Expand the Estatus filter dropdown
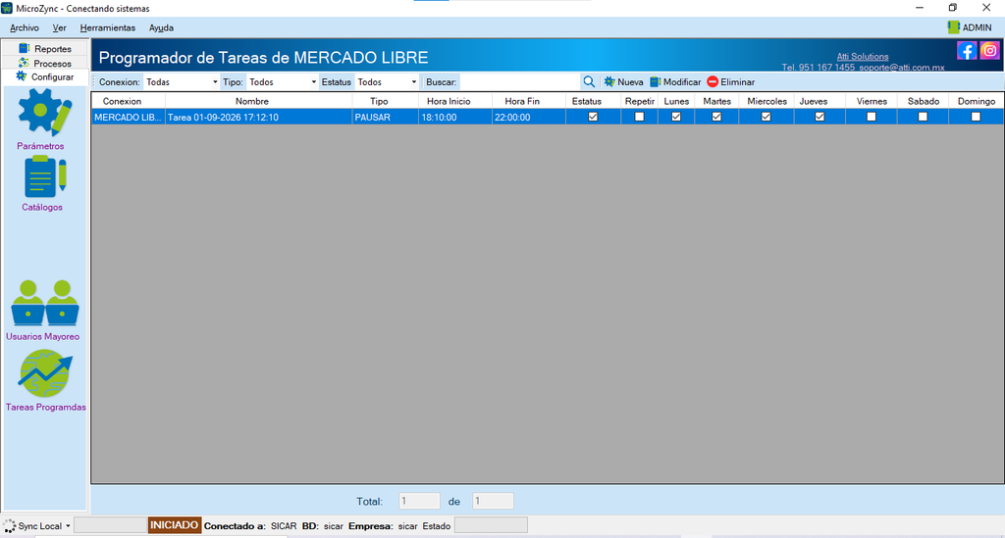1005x538 pixels. pyautogui.click(x=413, y=82)
